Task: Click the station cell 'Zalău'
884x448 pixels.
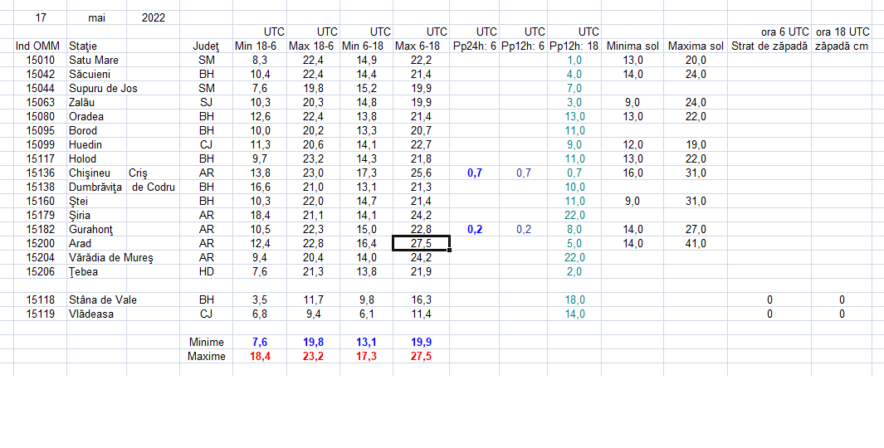Action: pyautogui.click(x=96, y=103)
